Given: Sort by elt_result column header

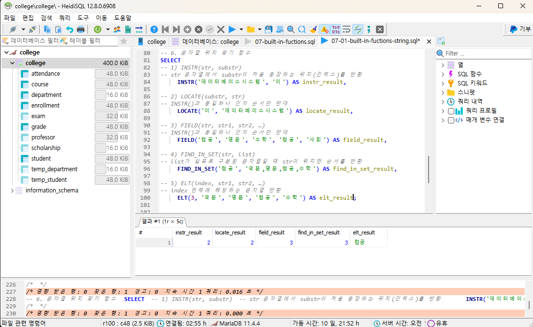Looking at the screenshot, I should (x=369, y=232).
